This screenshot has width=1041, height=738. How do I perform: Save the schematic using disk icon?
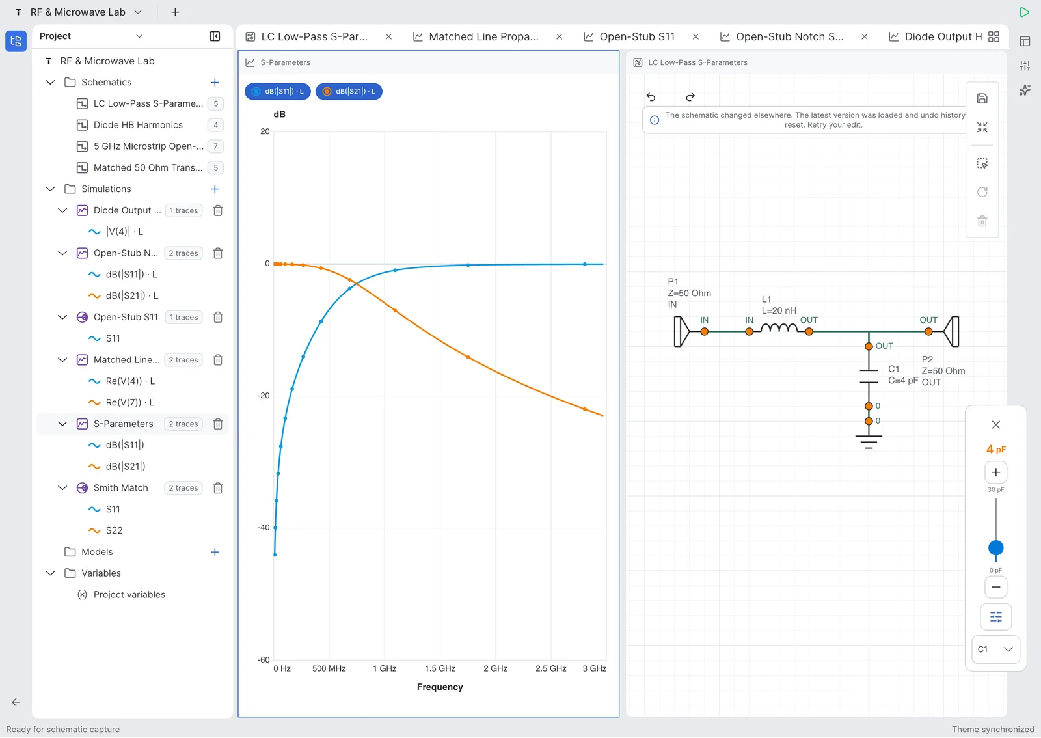pyautogui.click(x=982, y=99)
